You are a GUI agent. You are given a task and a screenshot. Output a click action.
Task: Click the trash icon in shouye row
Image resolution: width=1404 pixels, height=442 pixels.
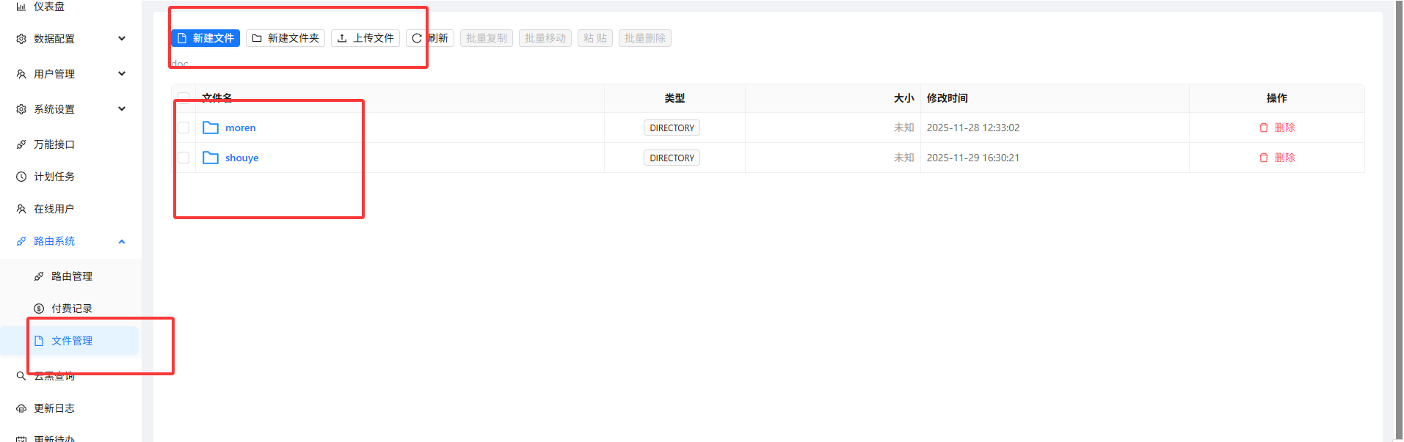1263,158
